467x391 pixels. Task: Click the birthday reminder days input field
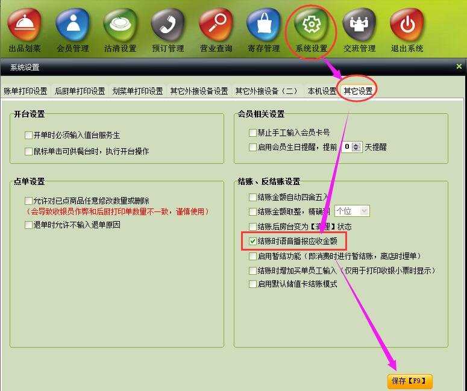tap(346, 147)
